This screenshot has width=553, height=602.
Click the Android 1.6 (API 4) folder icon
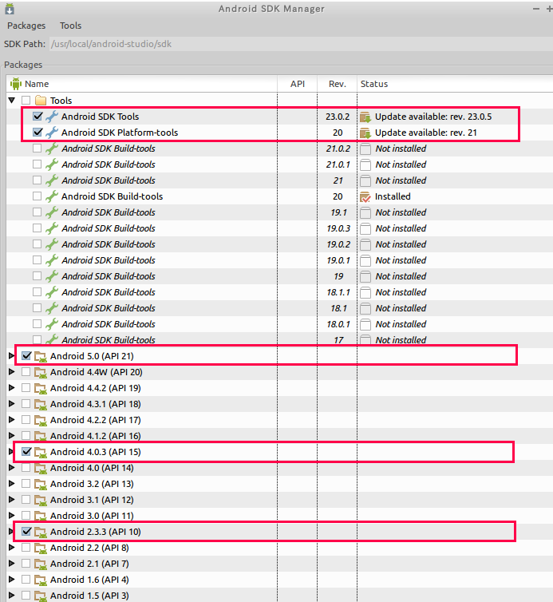41,580
